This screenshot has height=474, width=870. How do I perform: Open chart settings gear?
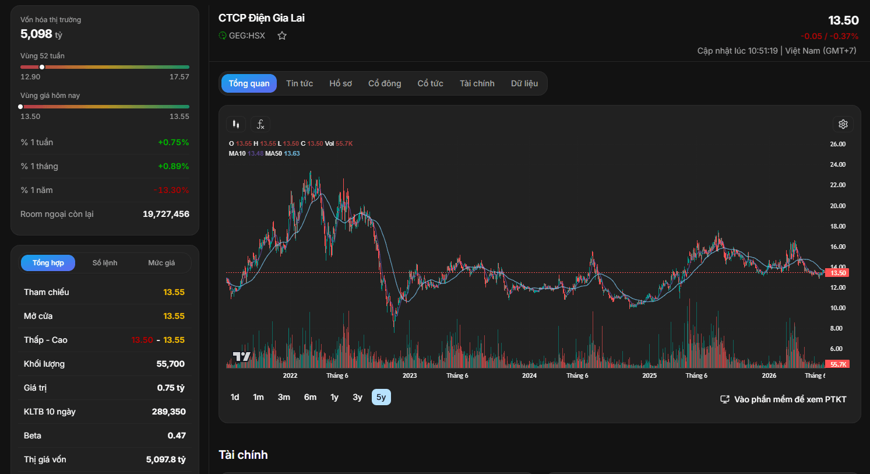(843, 124)
